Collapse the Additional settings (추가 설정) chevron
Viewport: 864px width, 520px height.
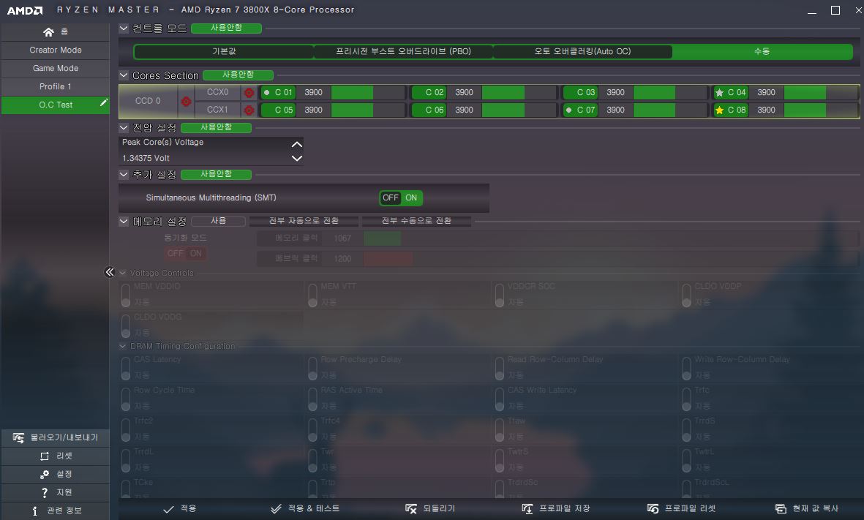coord(124,175)
